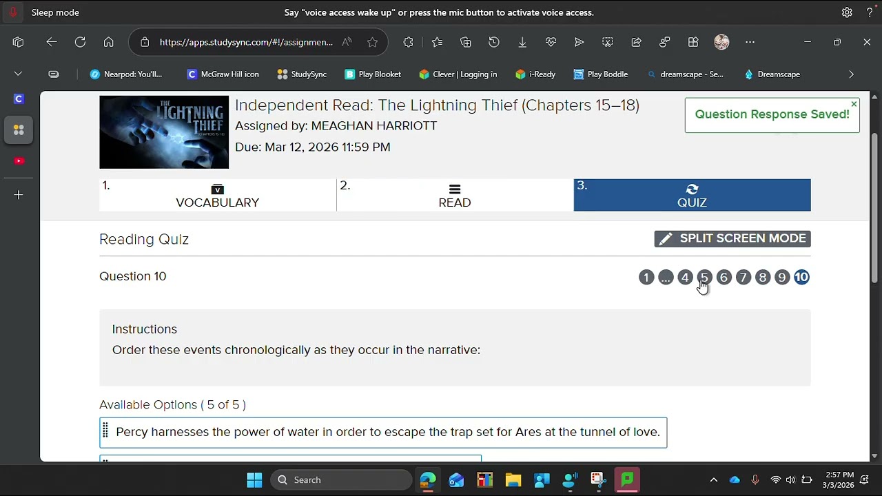
Task: Add a new vertical tab with plus
Action: pyautogui.click(x=19, y=195)
